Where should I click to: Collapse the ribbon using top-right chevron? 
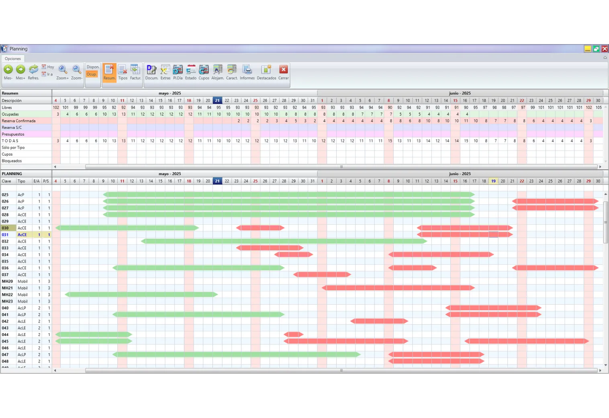click(605, 58)
